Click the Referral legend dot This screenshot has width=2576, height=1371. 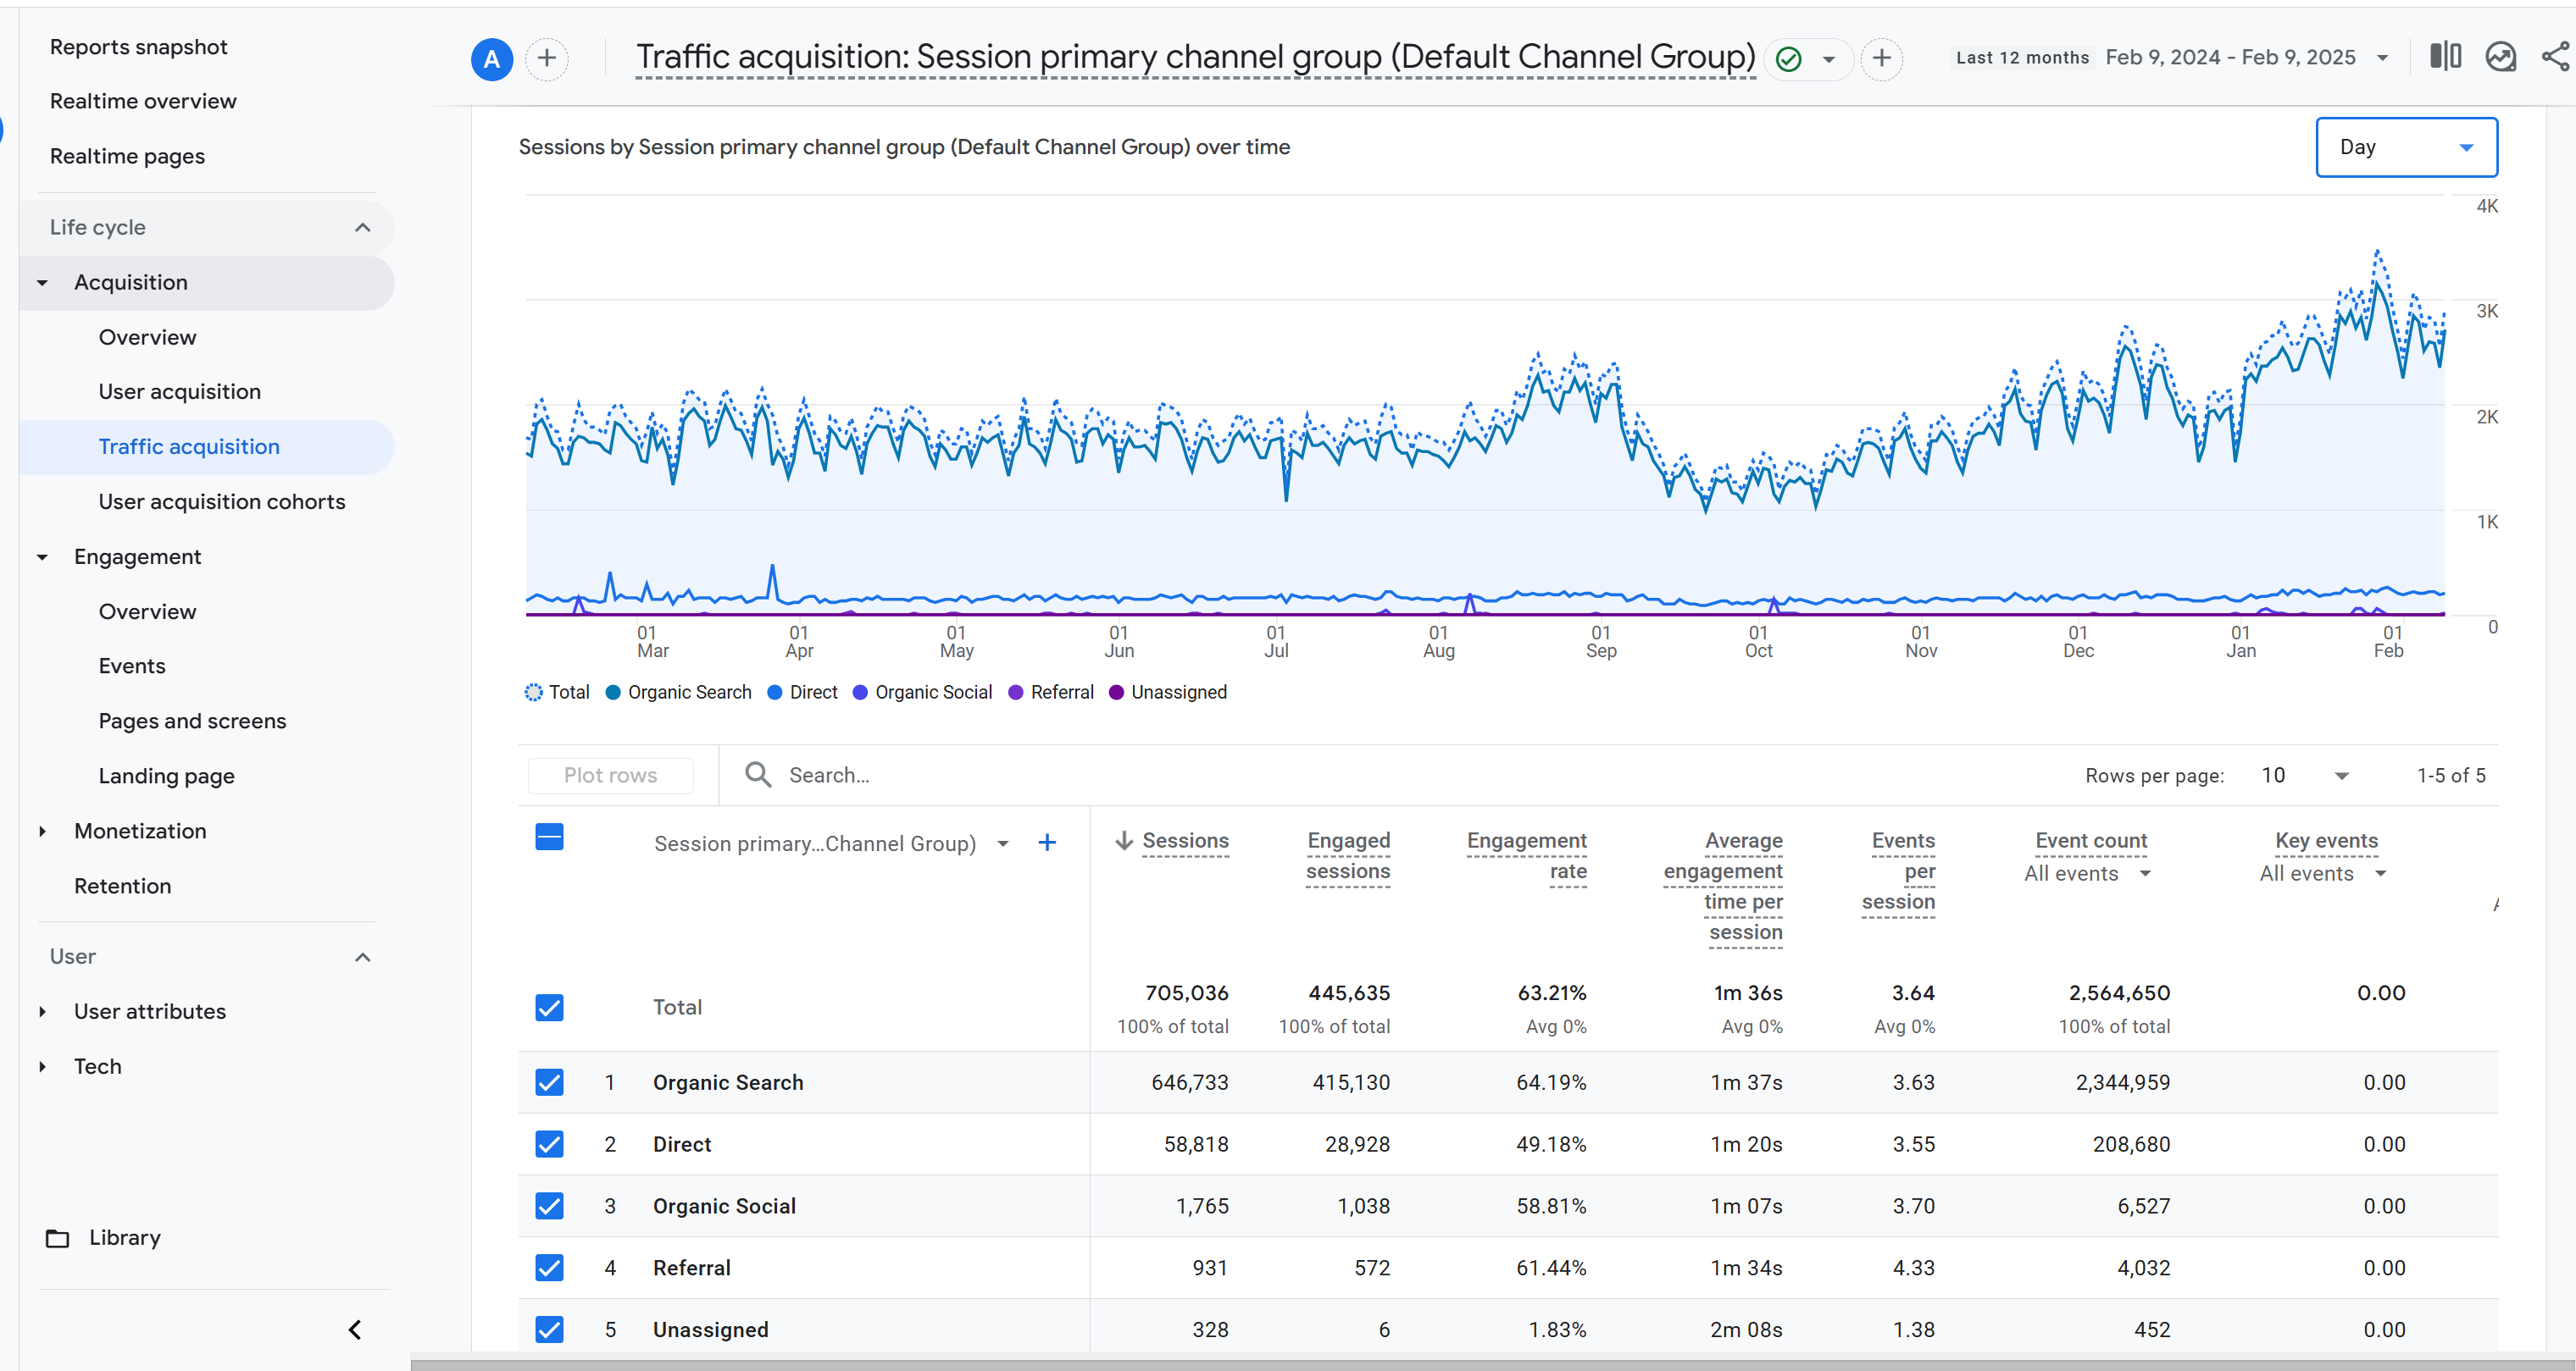point(1016,693)
